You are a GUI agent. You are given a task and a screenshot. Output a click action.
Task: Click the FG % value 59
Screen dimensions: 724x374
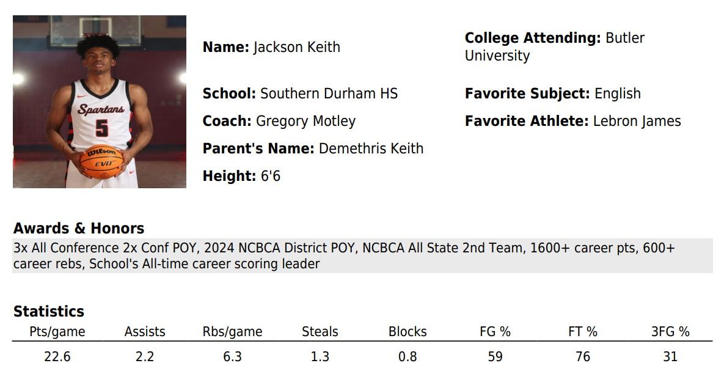pos(495,356)
